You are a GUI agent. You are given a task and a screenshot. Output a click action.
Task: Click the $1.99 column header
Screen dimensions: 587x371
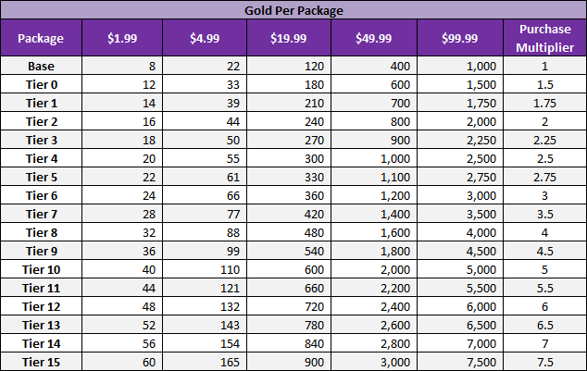(122, 39)
